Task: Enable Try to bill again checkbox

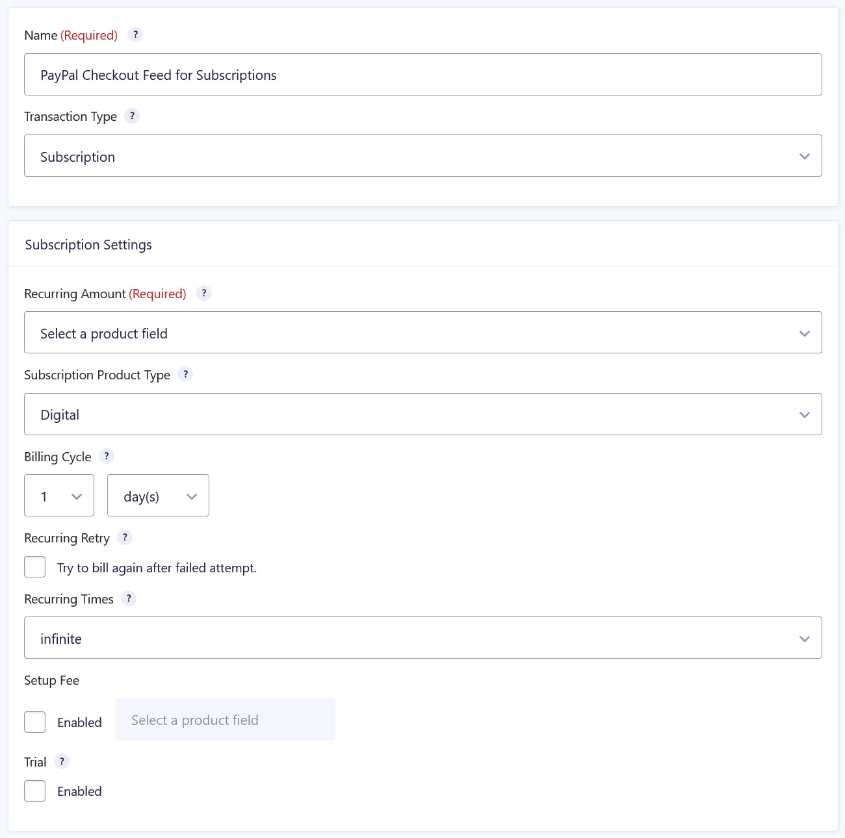Action: tap(35, 567)
